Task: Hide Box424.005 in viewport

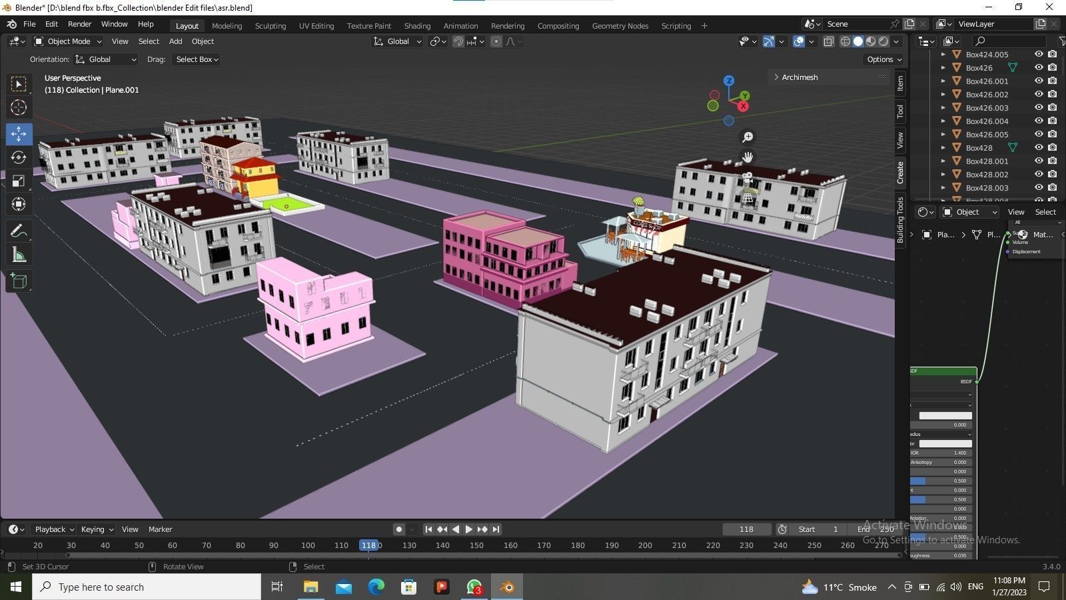Action: [1039, 55]
